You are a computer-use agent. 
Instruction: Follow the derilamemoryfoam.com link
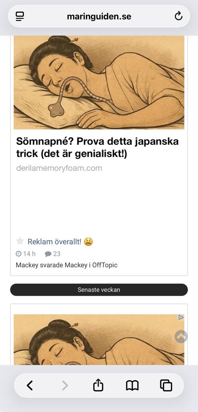click(x=59, y=168)
